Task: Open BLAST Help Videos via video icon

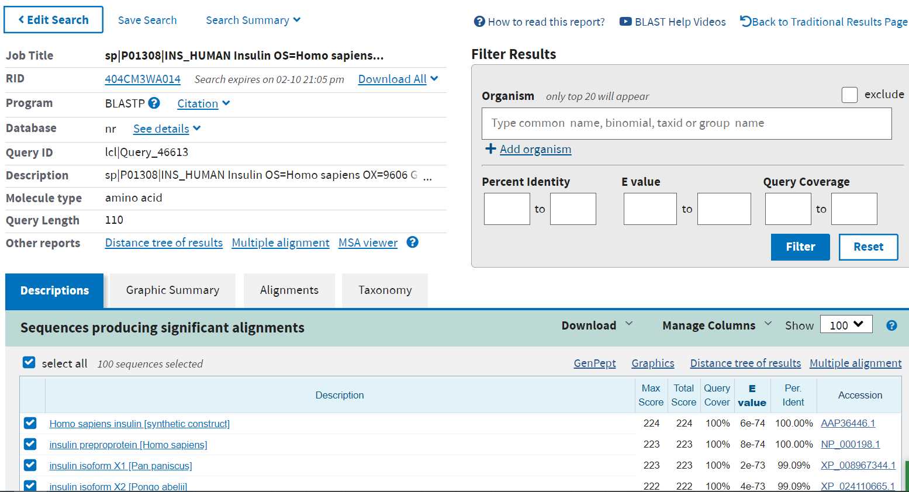Action: click(x=625, y=22)
